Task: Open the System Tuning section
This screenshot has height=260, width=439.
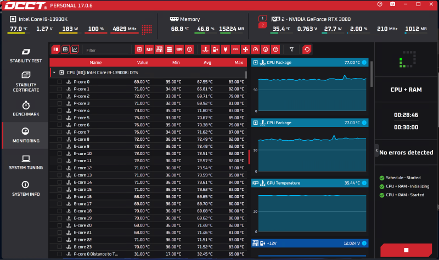Action: (x=26, y=162)
